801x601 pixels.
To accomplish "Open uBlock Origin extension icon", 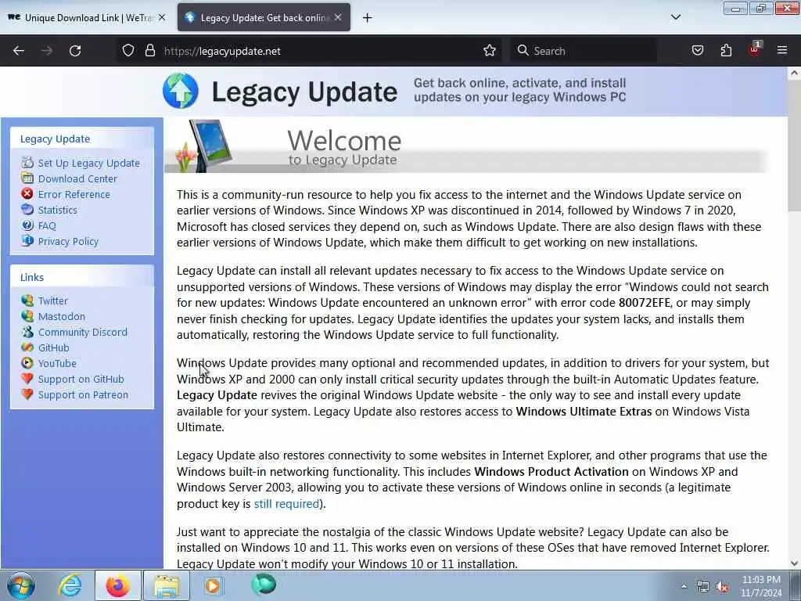I will (x=755, y=49).
